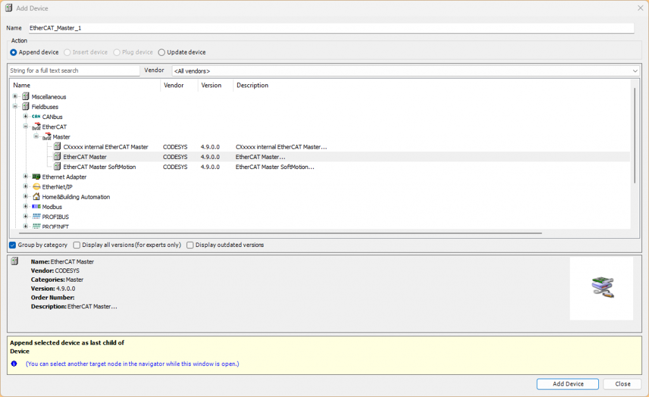Collapse the Fieldbuses tree node
This screenshot has width=649, height=397.
[x=15, y=107]
